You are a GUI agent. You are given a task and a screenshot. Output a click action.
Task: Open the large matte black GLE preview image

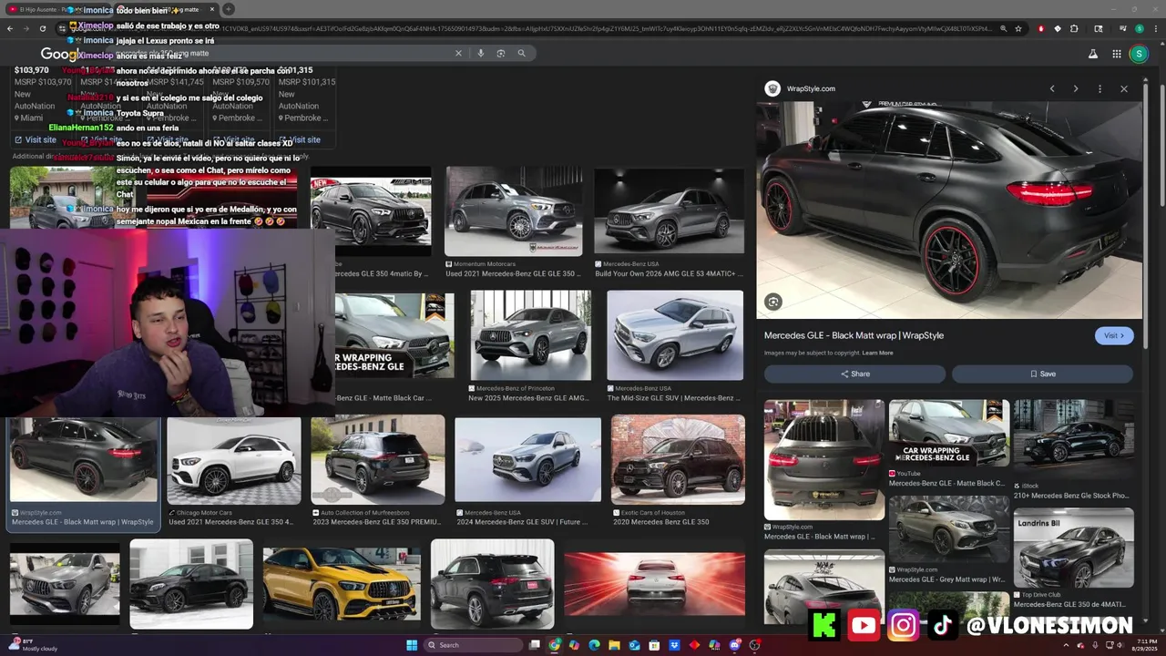coord(949,210)
